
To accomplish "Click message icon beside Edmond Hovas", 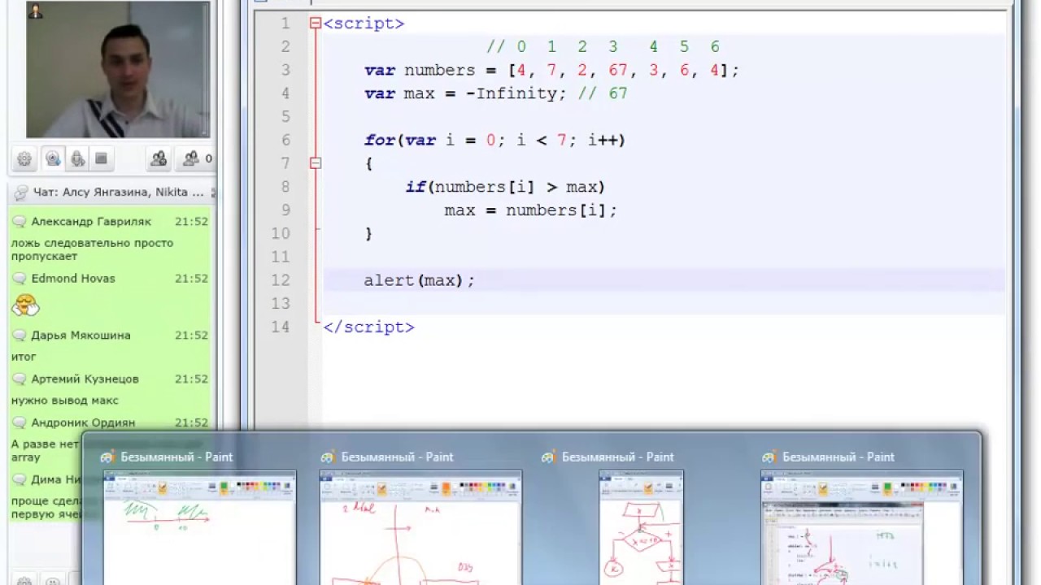I will click(x=19, y=279).
